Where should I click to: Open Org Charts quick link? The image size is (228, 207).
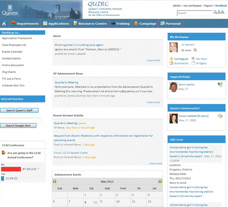9,72
